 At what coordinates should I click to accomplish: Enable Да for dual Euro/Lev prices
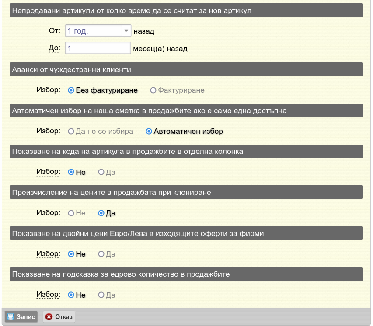[x=101, y=254]
